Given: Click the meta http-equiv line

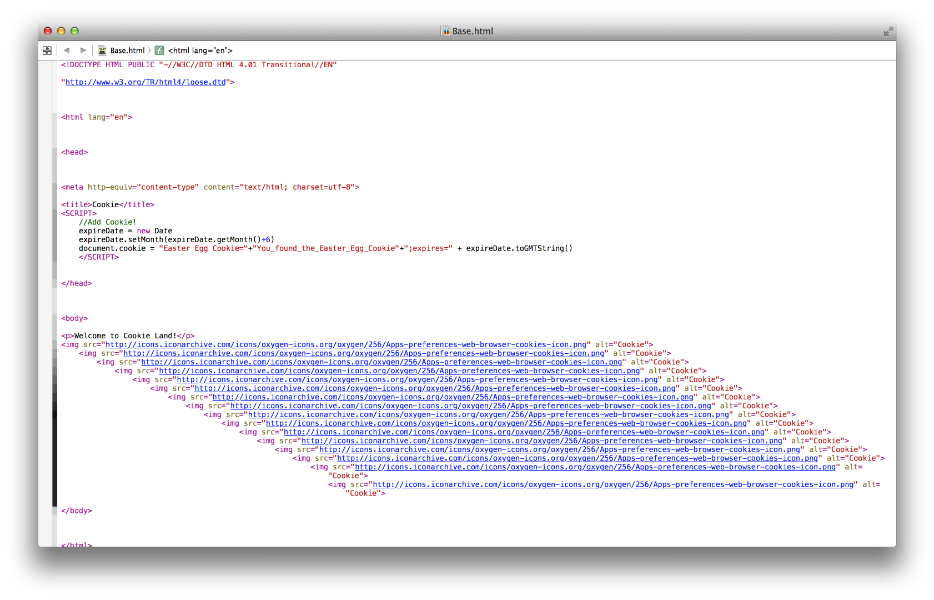Looking at the screenshot, I should [x=210, y=187].
